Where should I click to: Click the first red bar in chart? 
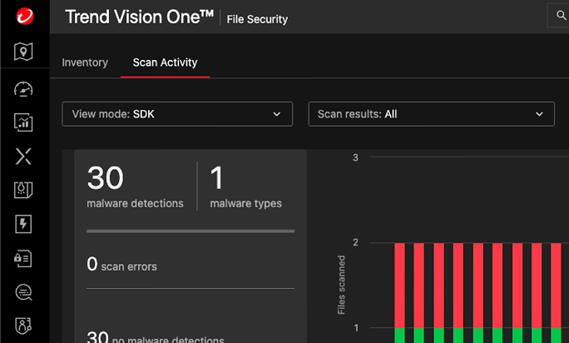click(x=399, y=283)
